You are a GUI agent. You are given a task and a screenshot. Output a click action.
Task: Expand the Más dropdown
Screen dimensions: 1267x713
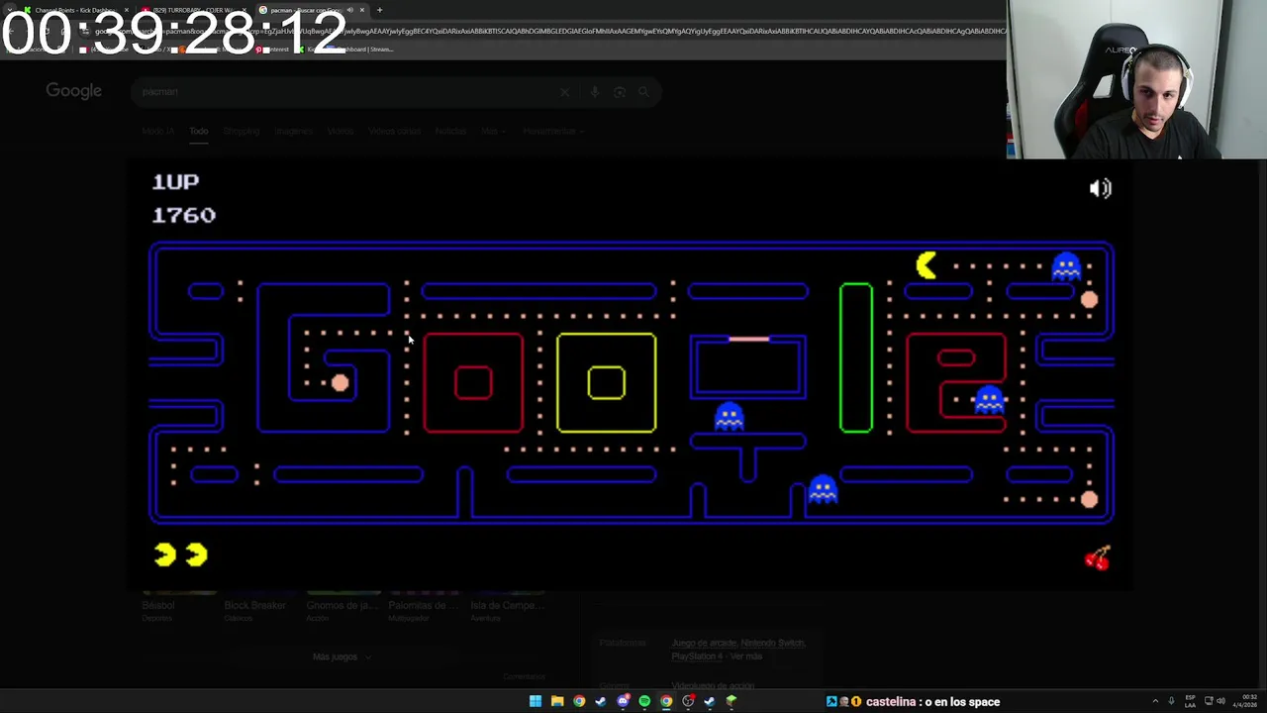tap(492, 131)
